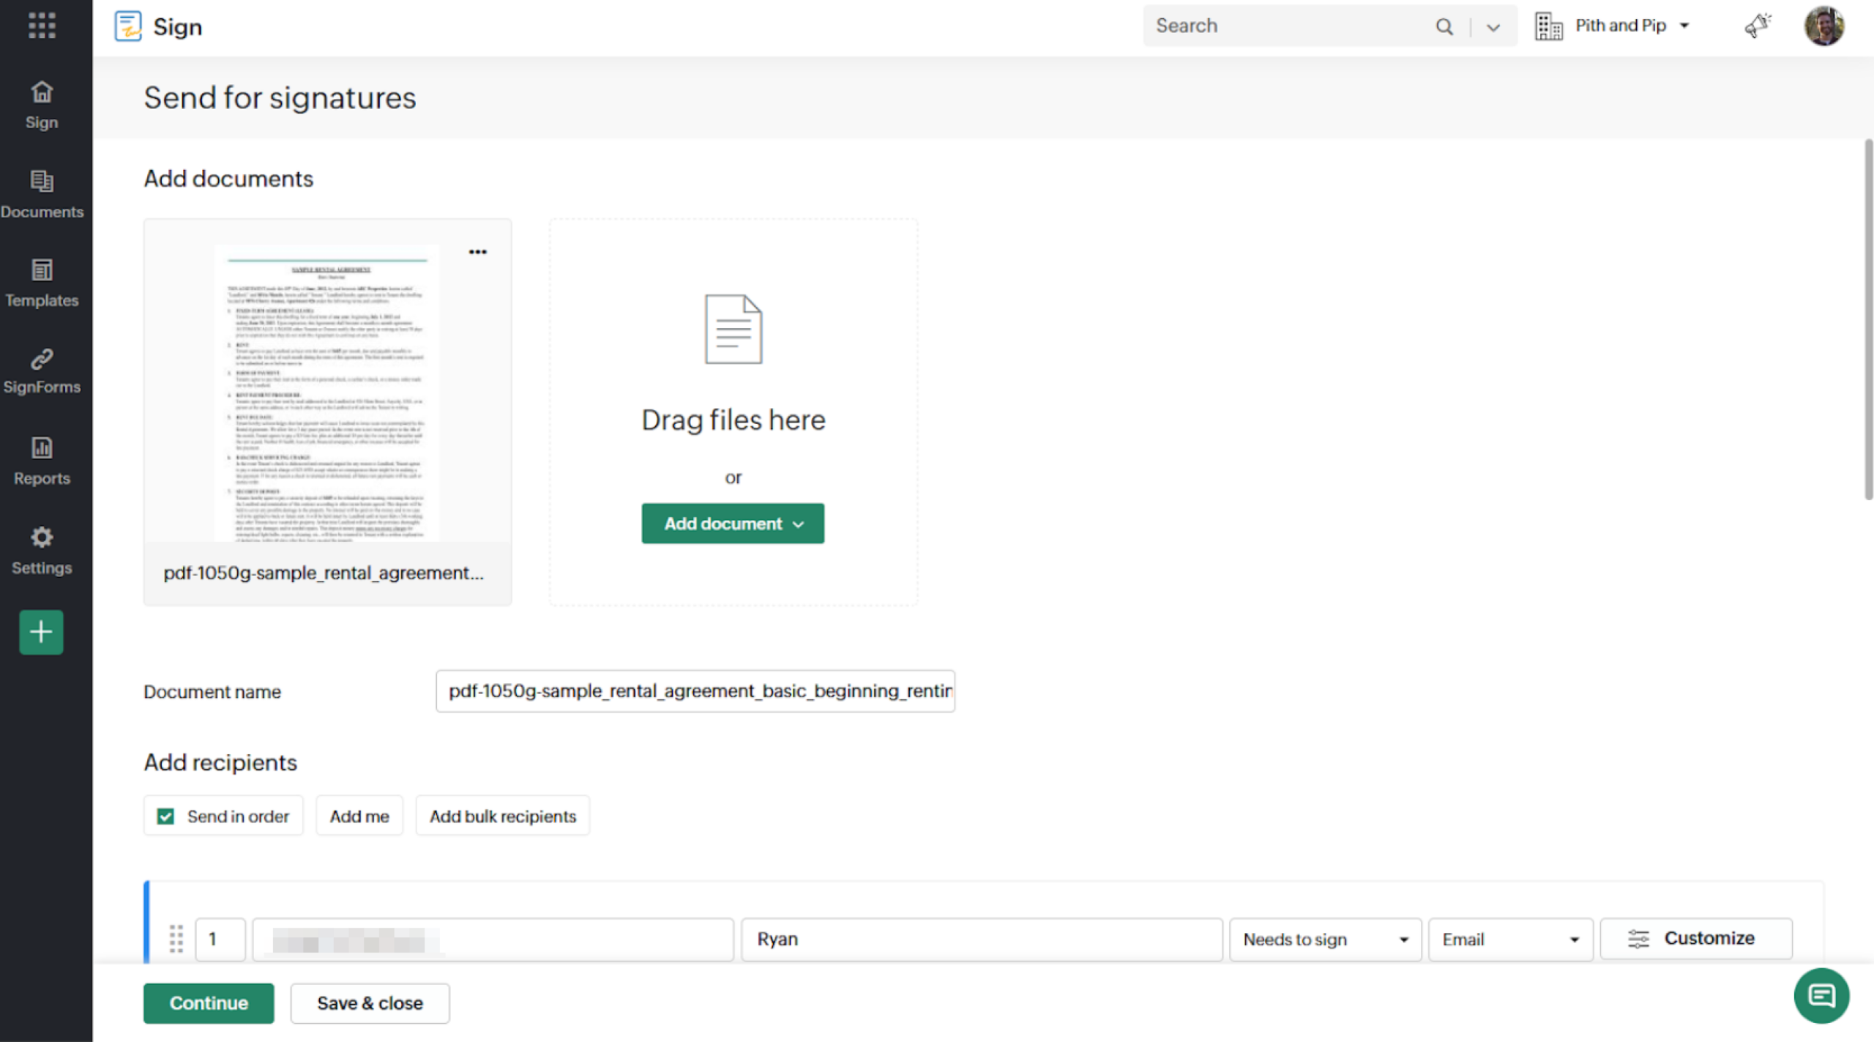Go to the Sign home section
Screen dimensions: 1874x1042
tap(41, 104)
